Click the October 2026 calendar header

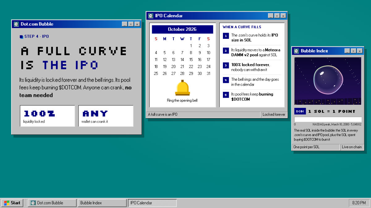(x=182, y=29)
